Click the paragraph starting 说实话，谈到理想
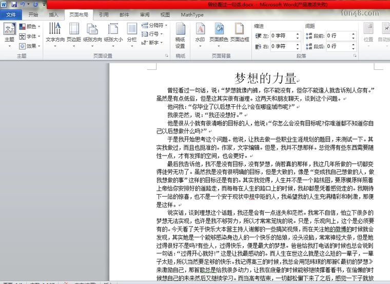Screen dimensions: 390x284 coord(265,245)
